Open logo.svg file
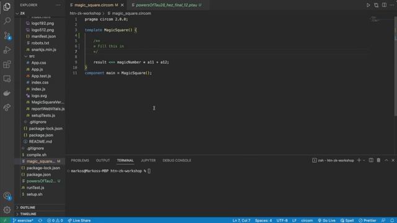The height and width of the screenshot is (223, 397). tap(39, 95)
